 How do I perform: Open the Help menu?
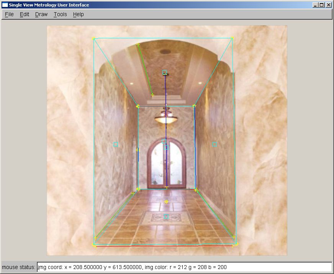tap(78, 14)
